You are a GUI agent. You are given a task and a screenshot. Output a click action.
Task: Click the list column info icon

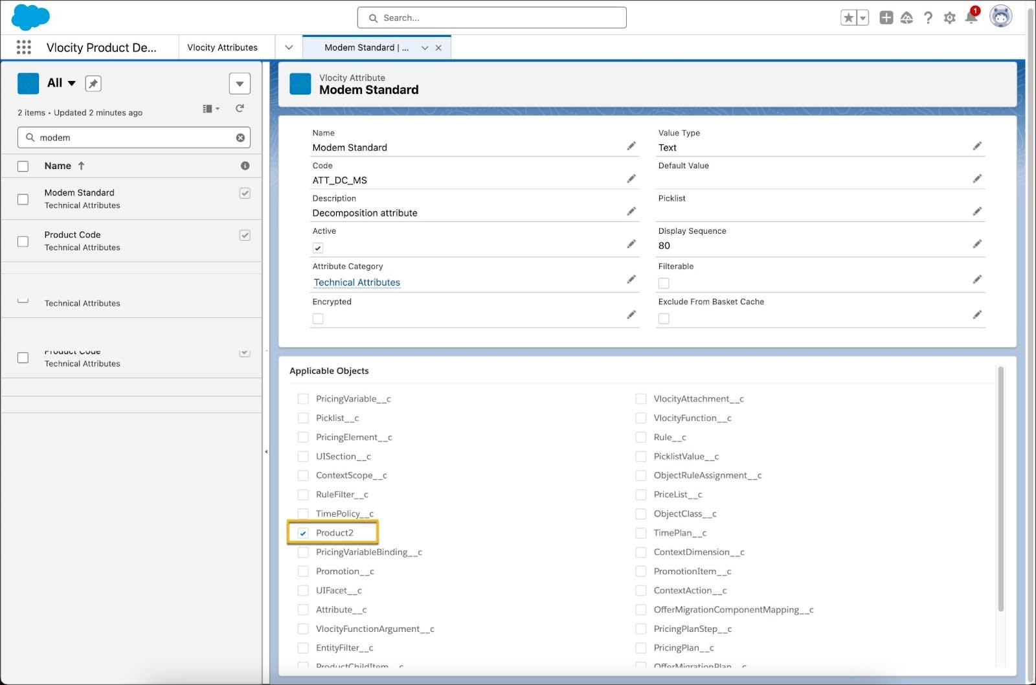click(x=245, y=166)
